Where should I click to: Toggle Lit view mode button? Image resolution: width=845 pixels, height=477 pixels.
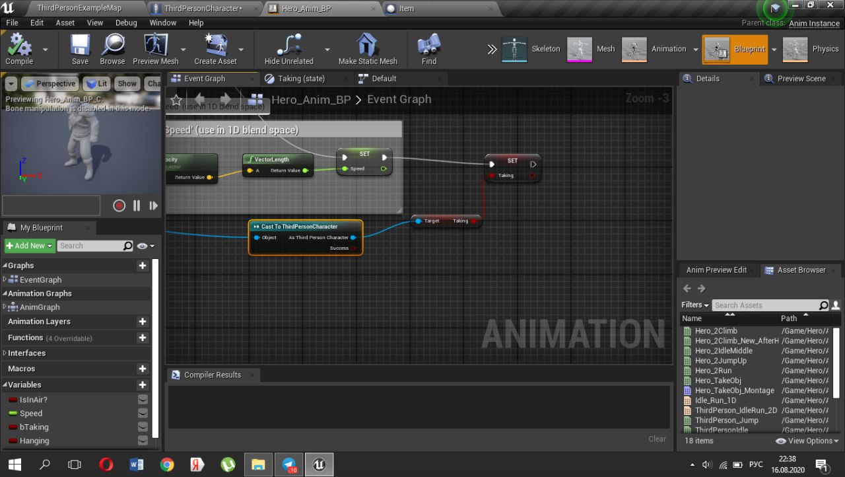tap(96, 84)
